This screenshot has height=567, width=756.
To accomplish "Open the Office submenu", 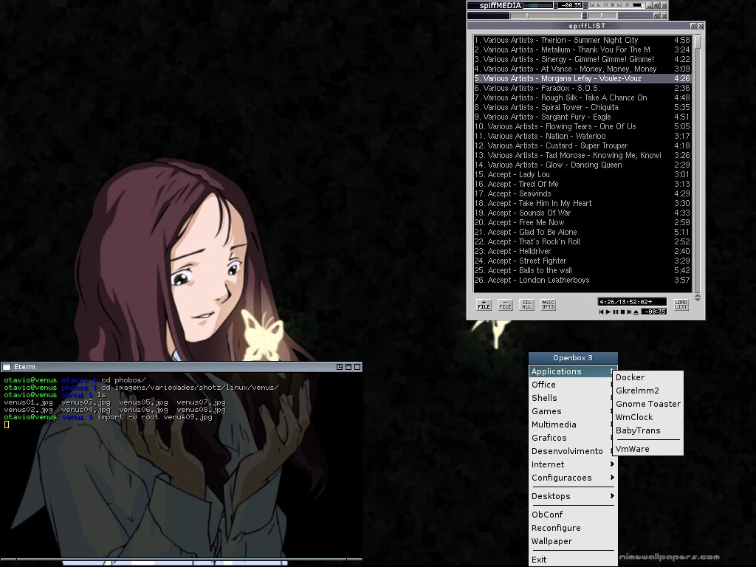I will [x=573, y=385].
